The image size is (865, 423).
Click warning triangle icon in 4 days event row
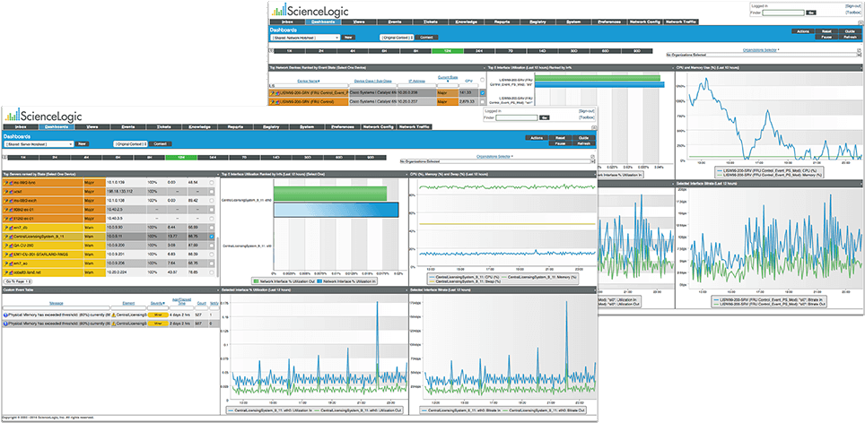[114, 315]
